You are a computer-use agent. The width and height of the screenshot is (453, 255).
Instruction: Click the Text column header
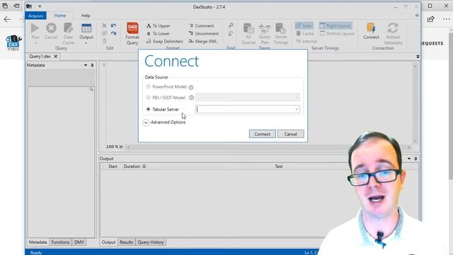coord(279,166)
